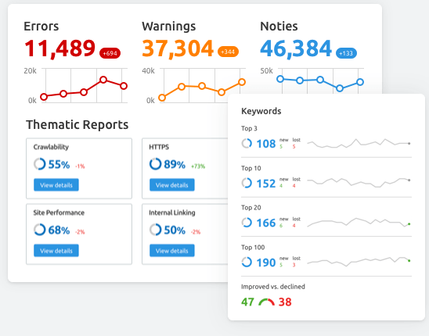Click the Internal Linking 50% score
This screenshot has width=429, height=336.
(x=175, y=230)
